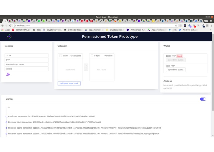The width and height of the screenshot is (214, 152).
Task: Click the move-left transfer arrow
Action: (x=86, y=69)
